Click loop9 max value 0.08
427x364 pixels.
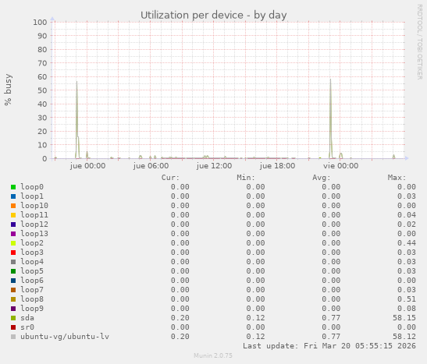click(407, 309)
